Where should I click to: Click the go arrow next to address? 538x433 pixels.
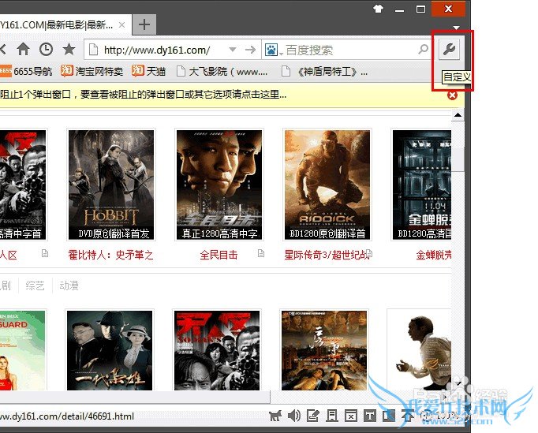251,50
